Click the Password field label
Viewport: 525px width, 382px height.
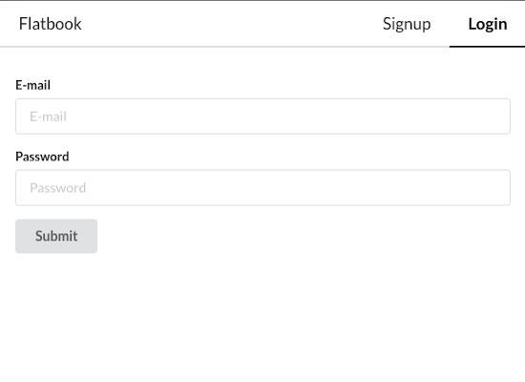point(42,157)
